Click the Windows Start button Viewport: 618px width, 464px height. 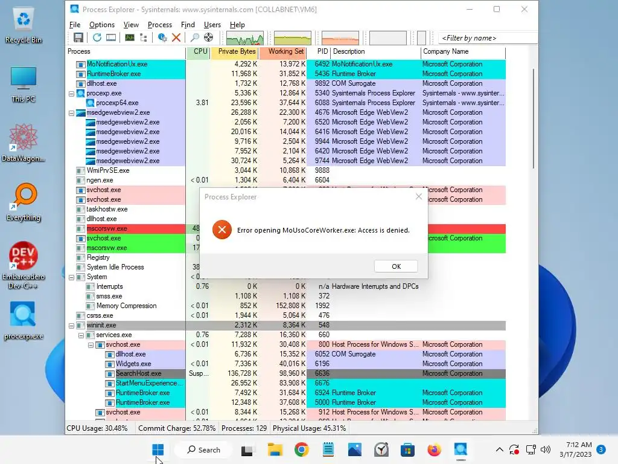pos(158,449)
